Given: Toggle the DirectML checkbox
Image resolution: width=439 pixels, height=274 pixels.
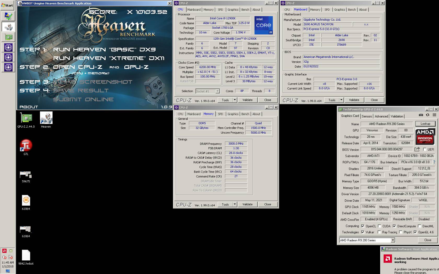Looking at the screenshot, I should tap(419, 226).
